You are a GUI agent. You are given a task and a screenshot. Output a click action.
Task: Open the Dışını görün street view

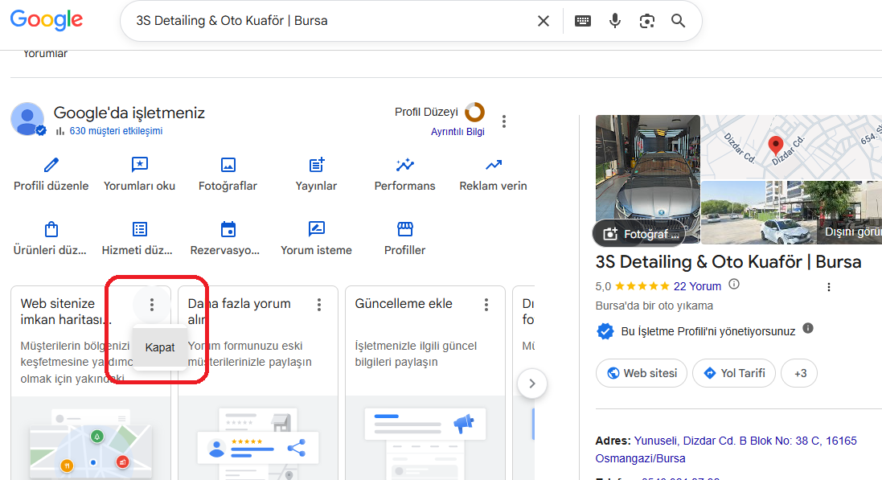[x=791, y=213]
